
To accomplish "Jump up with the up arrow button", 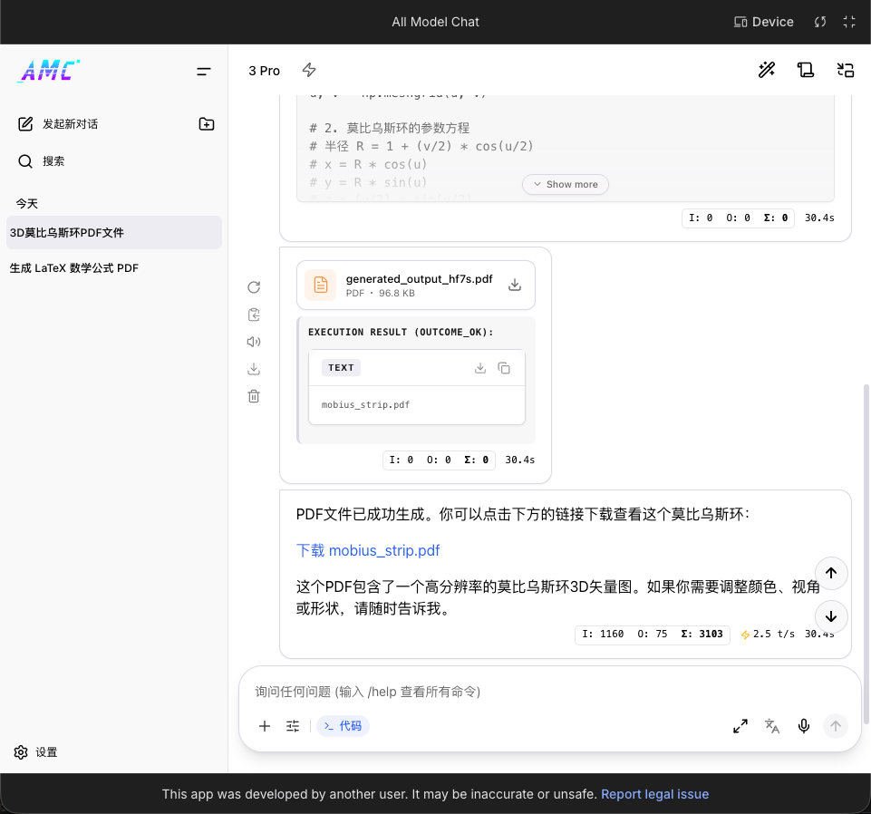I will tap(831, 573).
